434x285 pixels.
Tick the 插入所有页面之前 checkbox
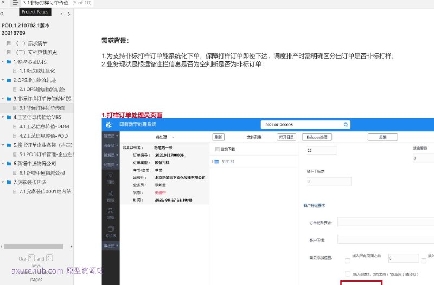(348, 261)
